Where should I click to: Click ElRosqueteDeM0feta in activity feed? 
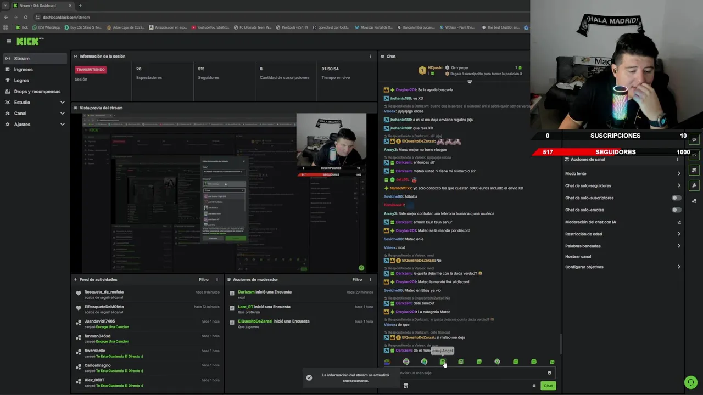[104, 307]
